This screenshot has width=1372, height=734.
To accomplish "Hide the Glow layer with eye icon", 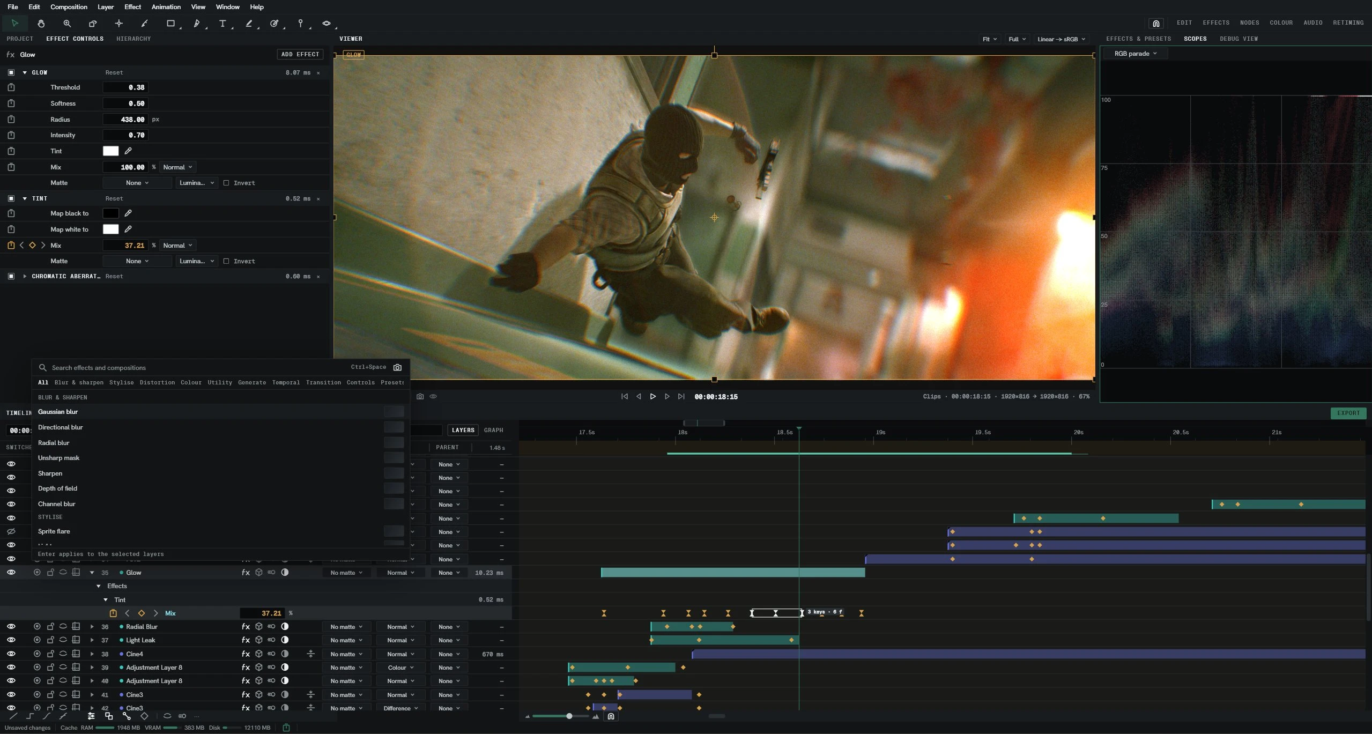I will tap(11, 572).
